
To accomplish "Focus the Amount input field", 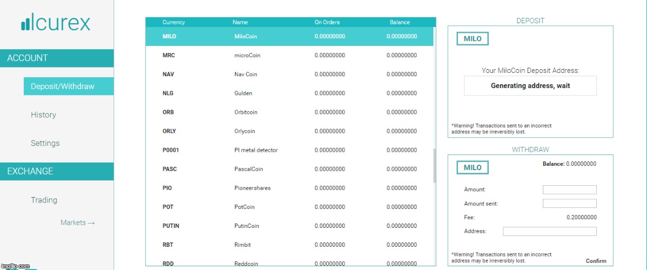I will coord(569,190).
